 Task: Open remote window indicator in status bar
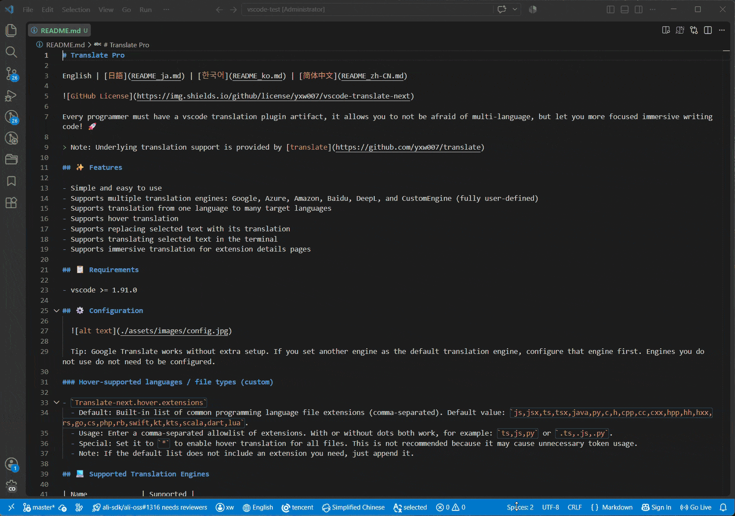[11, 507]
